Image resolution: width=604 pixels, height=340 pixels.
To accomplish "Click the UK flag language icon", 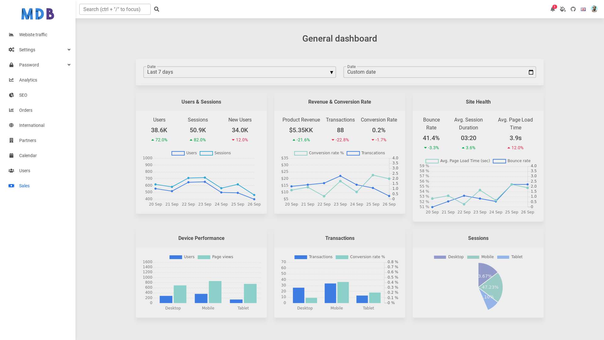I will coord(583,9).
